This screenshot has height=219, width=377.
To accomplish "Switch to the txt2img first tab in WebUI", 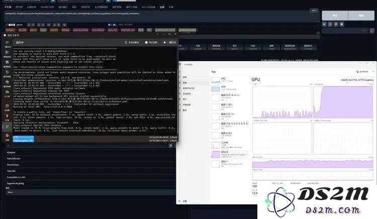I will [8, 7].
